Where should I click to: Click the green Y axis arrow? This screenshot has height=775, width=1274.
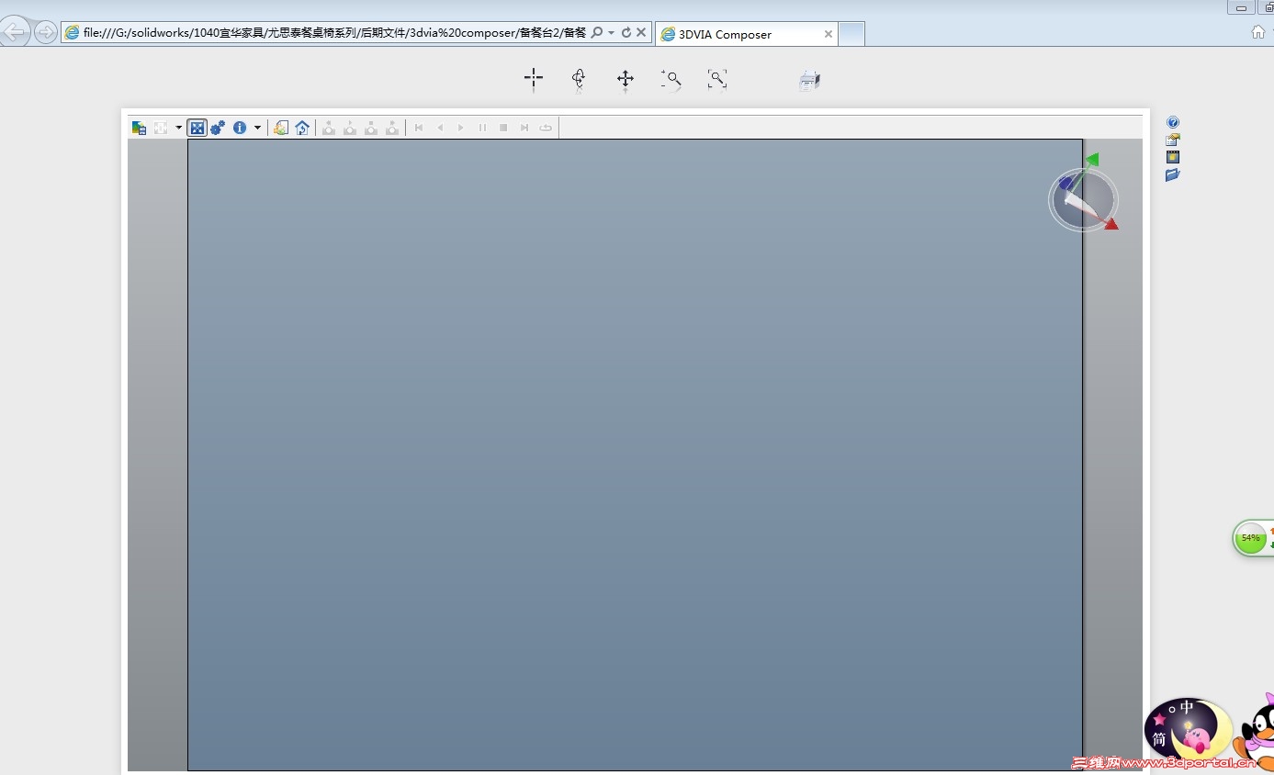tap(1092, 160)
